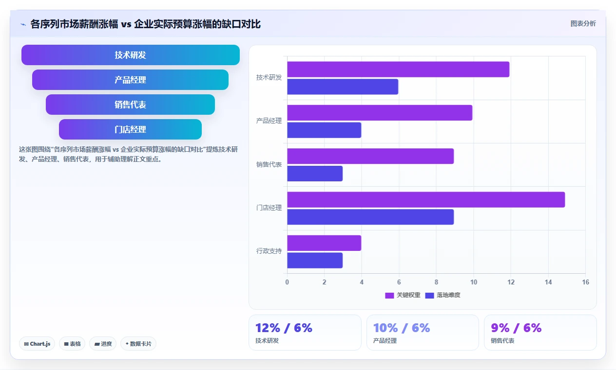Click the 门店经理 axis label on chart
616x370 pixels.
(269, 208)
